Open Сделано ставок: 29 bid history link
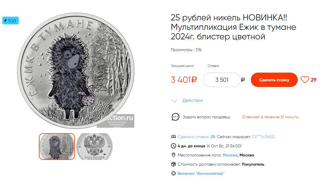The height and width of the screenshot is (186, 322). pos(197,137)
